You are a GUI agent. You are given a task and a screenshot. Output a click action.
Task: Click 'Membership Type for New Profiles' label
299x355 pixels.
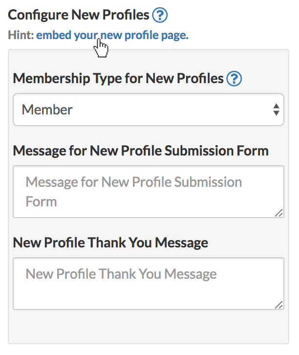pyautogui.click(x=118, y=78)
